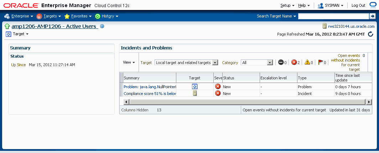This screenshot has height=153, width=379.
Task: Click the Log Out link
Action: click(358, 5)
